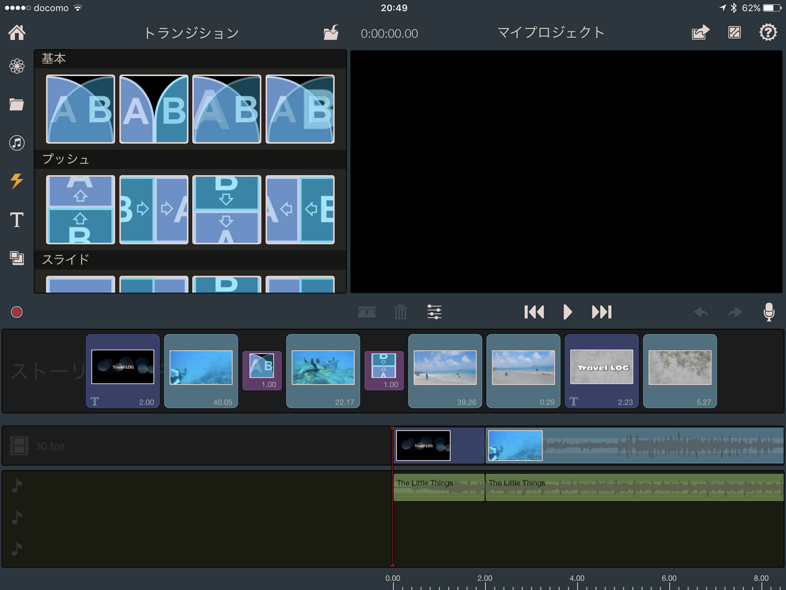Select the push up transition
The image size is (786, 590).
pyautogui.click(x=81, y=210)
